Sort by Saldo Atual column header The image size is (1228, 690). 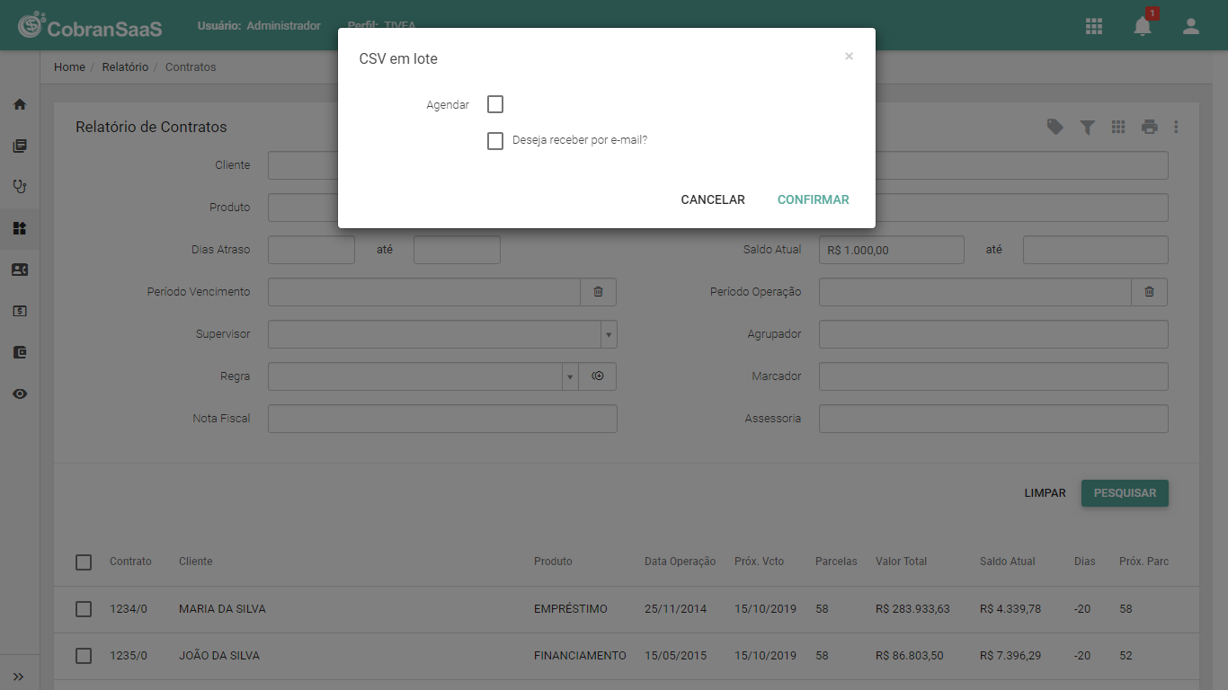click(1008, 562)
